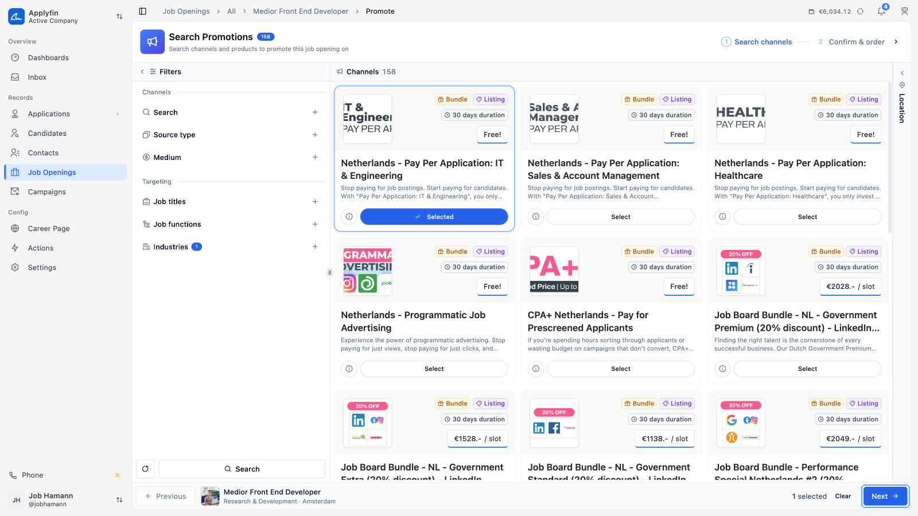Open Settings in sidebar
Screen dimensions: 918x516
coord(65,268)
